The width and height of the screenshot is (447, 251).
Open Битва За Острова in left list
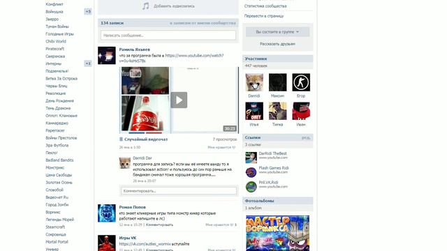point(61,78)
